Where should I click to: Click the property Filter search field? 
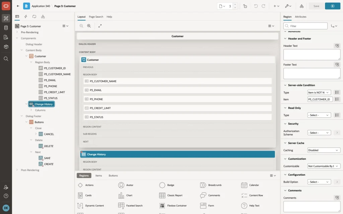click(305, 26)
